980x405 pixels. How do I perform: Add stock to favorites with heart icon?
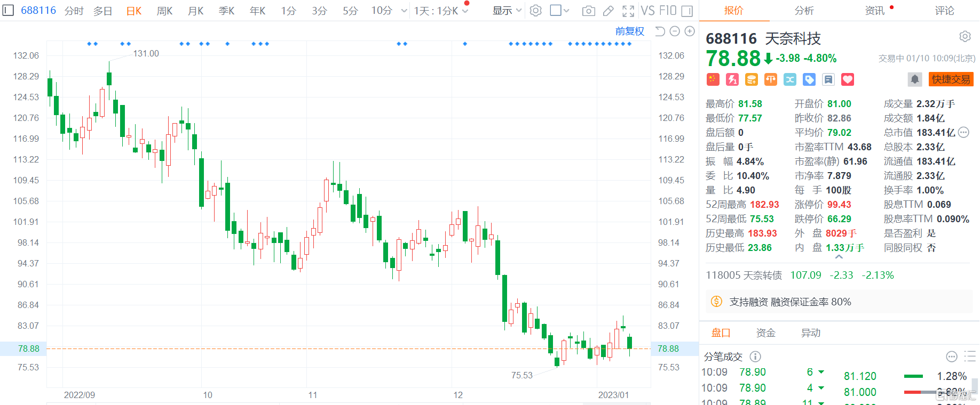(848, 79)
